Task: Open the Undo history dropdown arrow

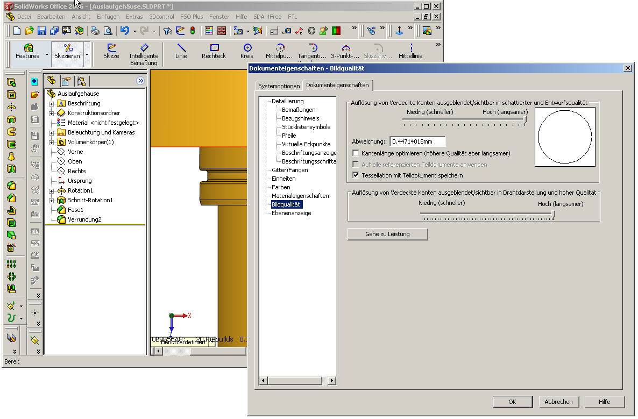Action: 134,31
